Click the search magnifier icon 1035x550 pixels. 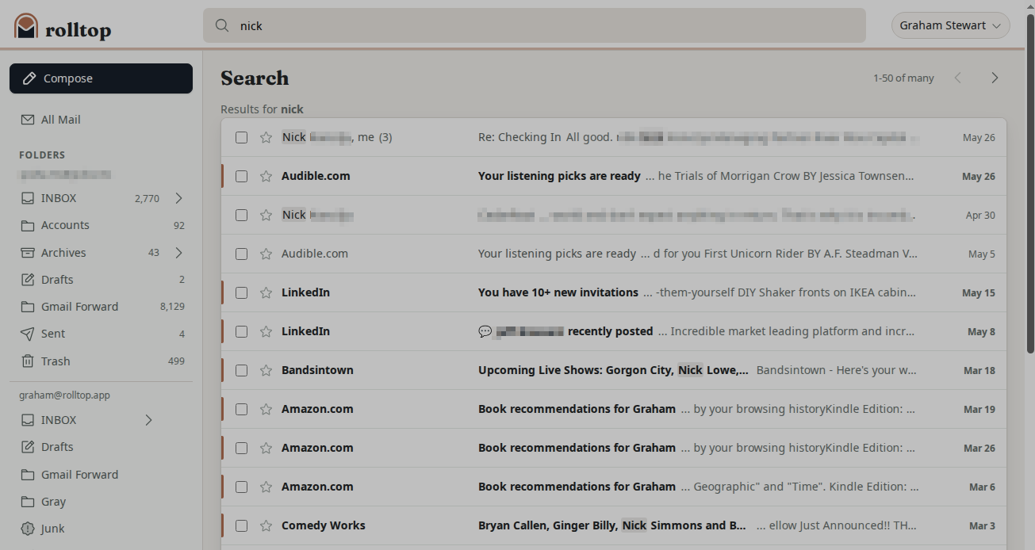click(x=222, y=25)
